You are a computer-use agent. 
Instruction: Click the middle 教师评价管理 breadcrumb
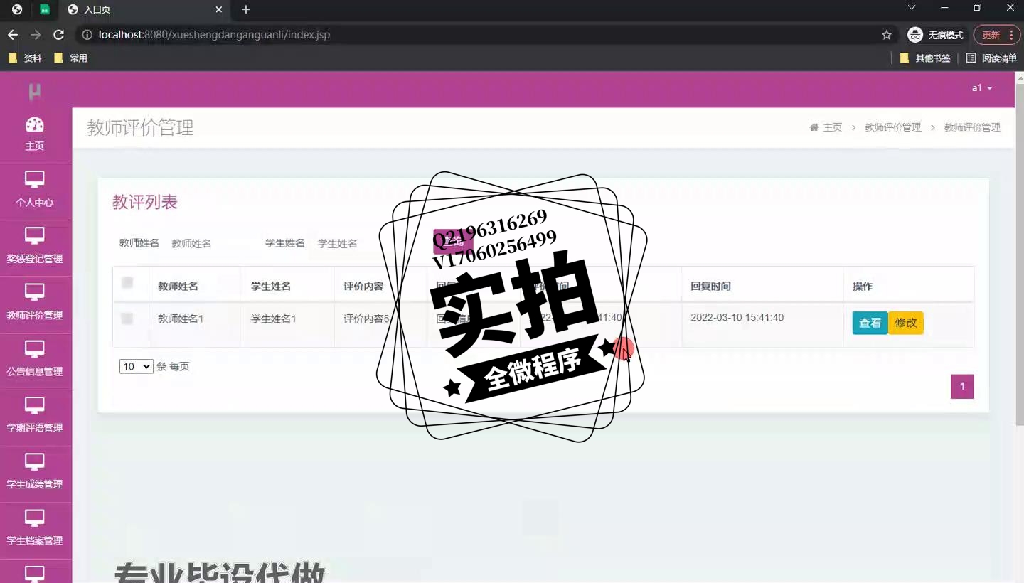(x=892, y=127)
